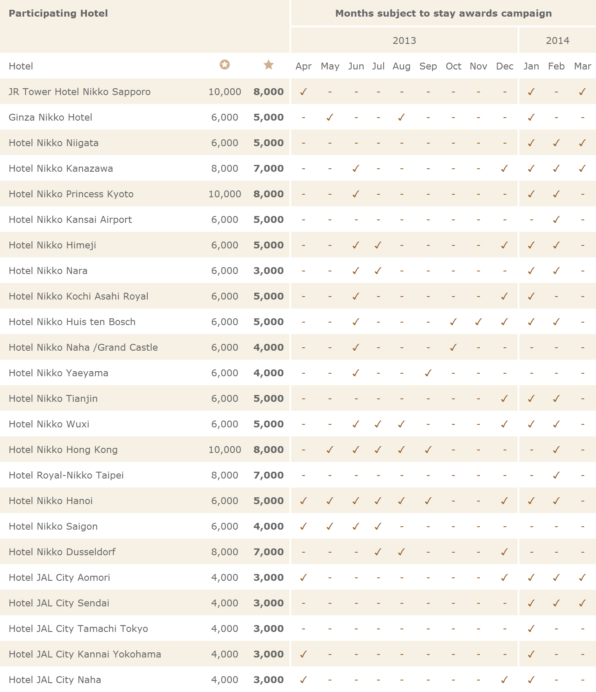The height and width of the screenshot is (692, 596).
Task: Select Hotel JAL City Kannai Yokohama name
Action: coord(85,654)
